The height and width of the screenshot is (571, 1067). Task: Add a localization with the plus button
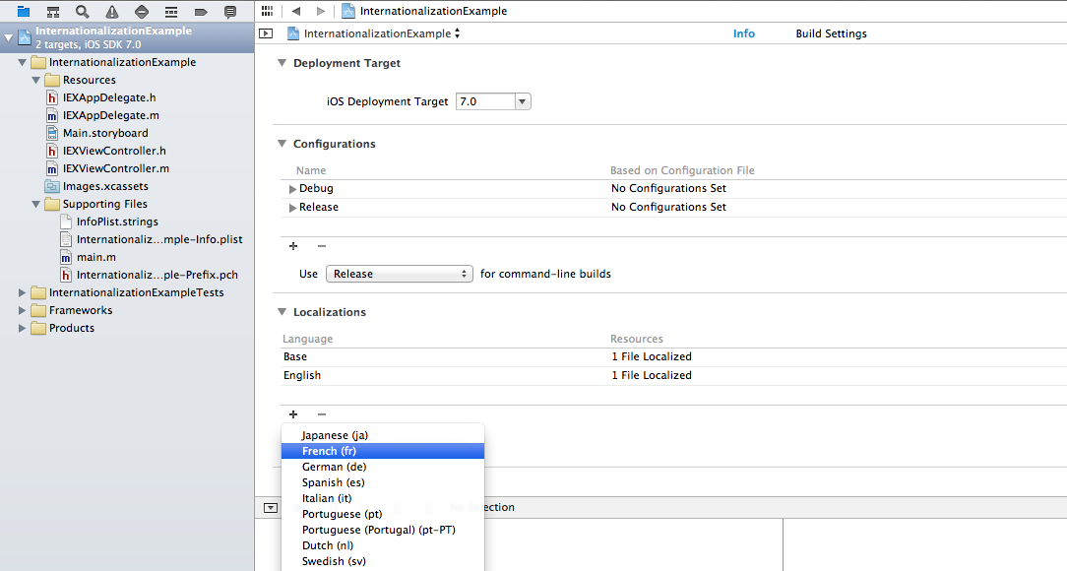tap(293, 413)
